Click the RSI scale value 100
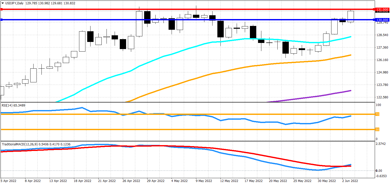The width and height of the screenshot is (391, 184). click(378, 105)
